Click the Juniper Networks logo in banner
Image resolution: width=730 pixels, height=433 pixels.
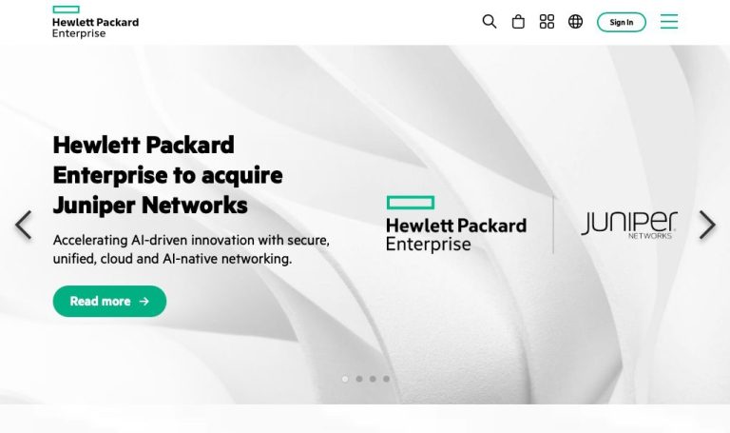pyautogui.click(x=629, y=225)
